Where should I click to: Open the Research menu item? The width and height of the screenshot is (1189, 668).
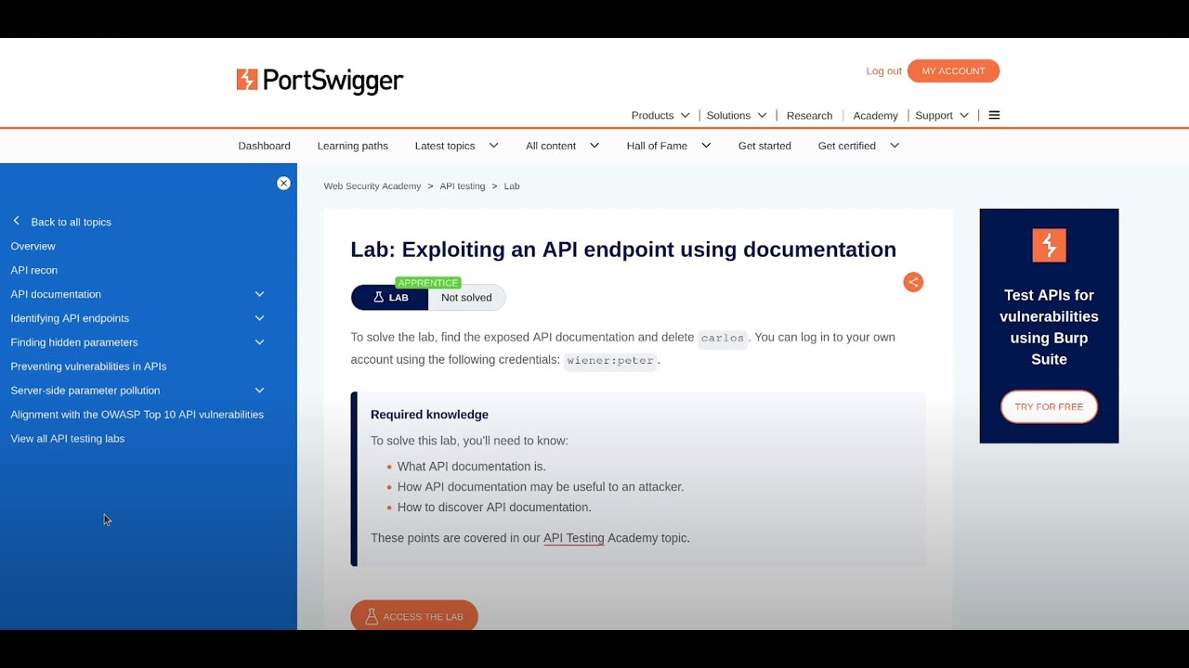[809, 115]
